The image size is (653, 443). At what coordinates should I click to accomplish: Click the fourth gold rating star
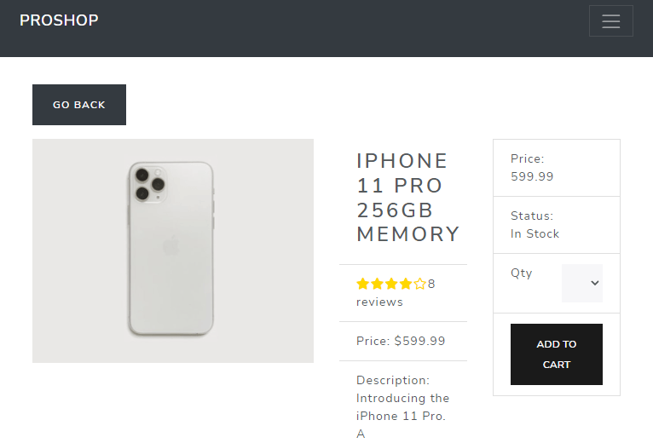(x=405, y=285)
